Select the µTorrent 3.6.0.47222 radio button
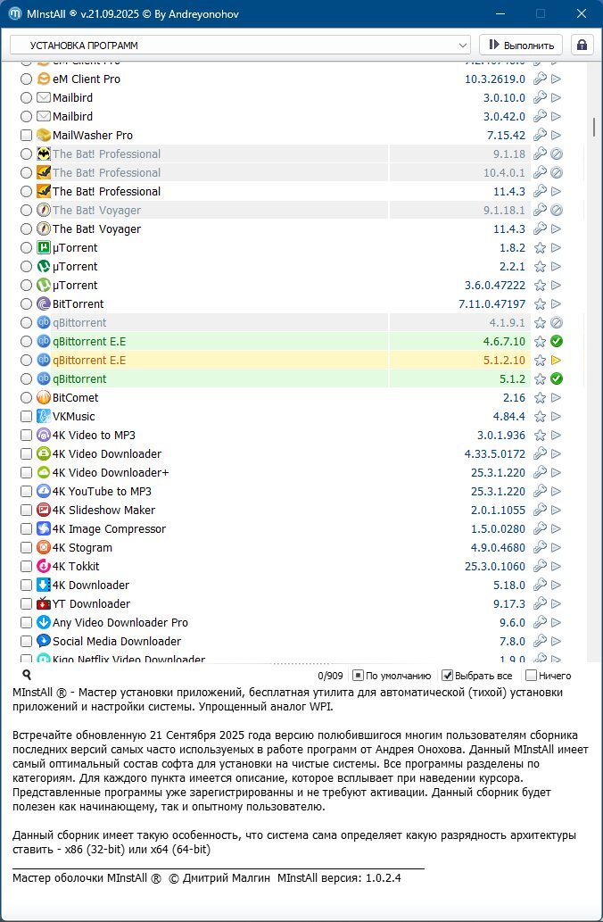 (x=26, y=286)
